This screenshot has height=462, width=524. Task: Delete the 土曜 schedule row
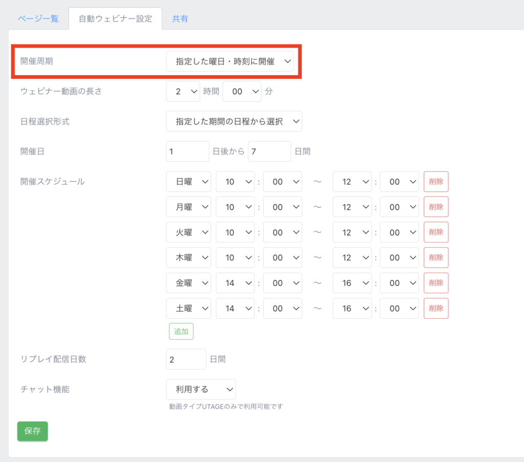(x=436, y=309)
